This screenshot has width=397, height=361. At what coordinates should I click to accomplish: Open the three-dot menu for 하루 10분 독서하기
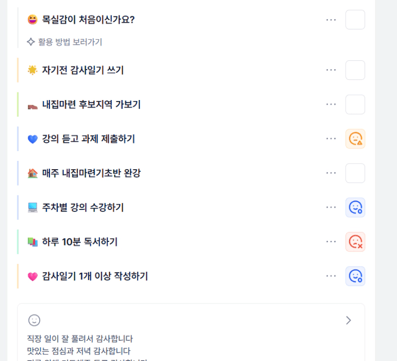[x=331, y=242]
